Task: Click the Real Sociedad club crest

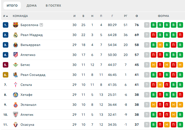Action: [x=16, y=75]
